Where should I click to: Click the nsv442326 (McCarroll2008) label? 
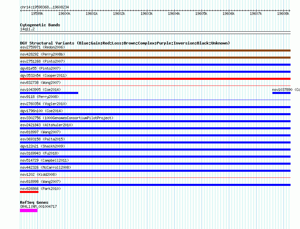(x=46, y=167)
